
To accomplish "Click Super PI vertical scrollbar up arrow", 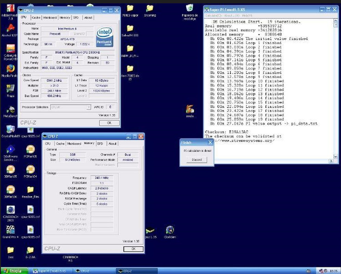I will click(x=336, y=21).
